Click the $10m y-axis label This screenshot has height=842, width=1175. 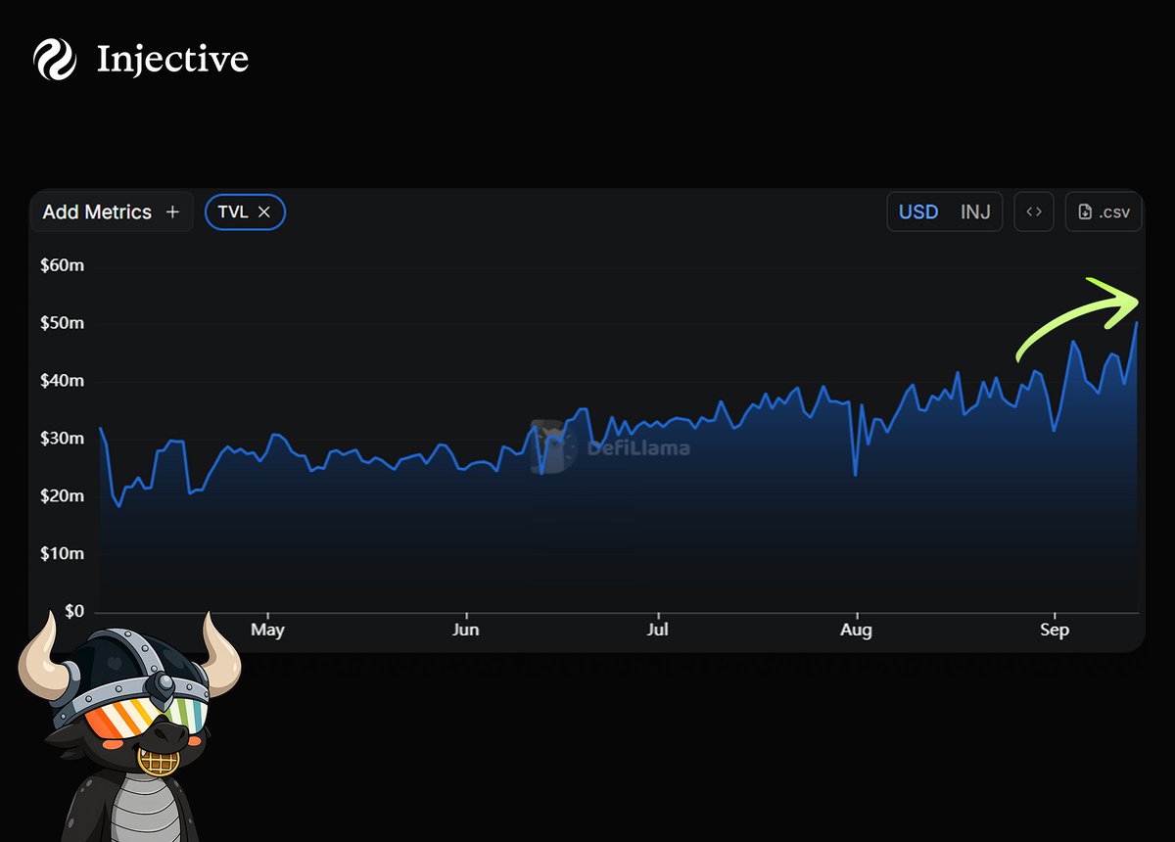click(x=62, y=554)
